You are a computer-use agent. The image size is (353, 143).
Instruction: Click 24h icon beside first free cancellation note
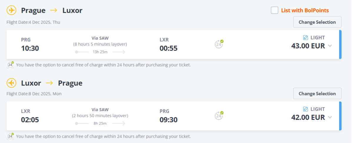(x=11, y=65)
